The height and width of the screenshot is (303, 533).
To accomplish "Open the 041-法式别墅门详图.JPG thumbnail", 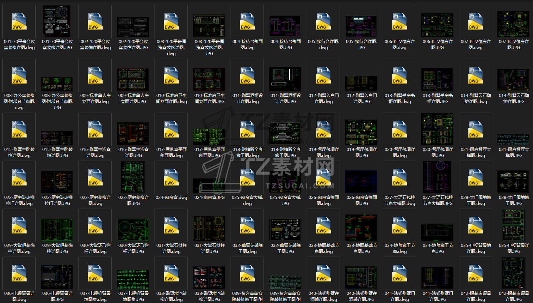I will pyautogui.click(x=438, y=278).
